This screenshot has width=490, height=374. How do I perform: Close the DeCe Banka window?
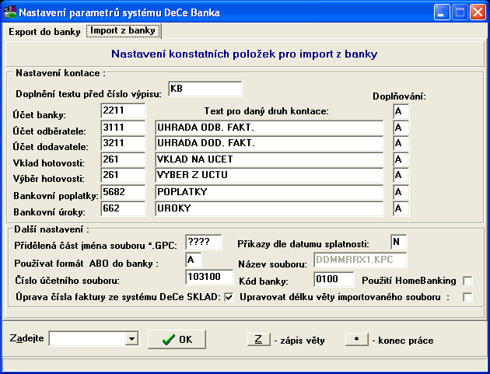478,12
